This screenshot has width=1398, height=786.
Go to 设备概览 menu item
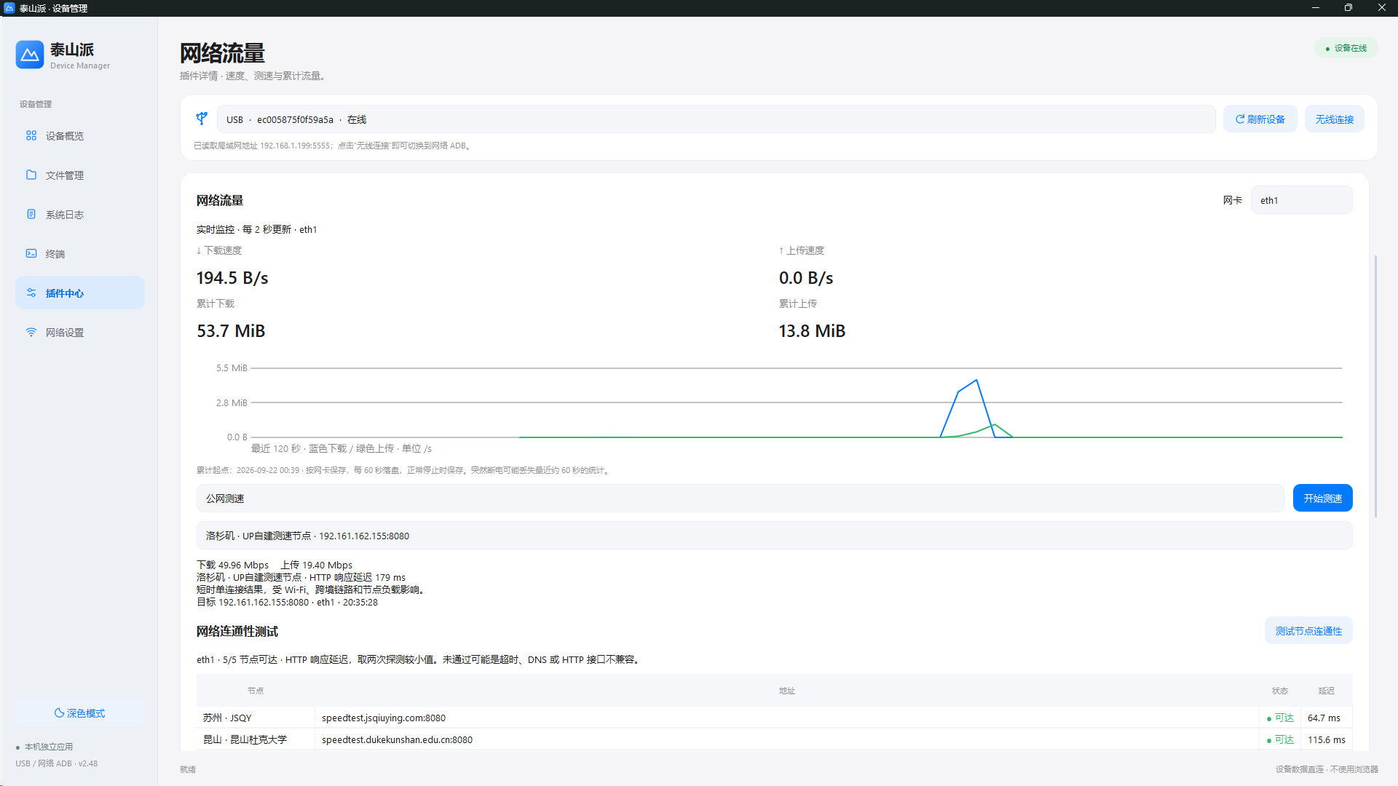[80, 136]
